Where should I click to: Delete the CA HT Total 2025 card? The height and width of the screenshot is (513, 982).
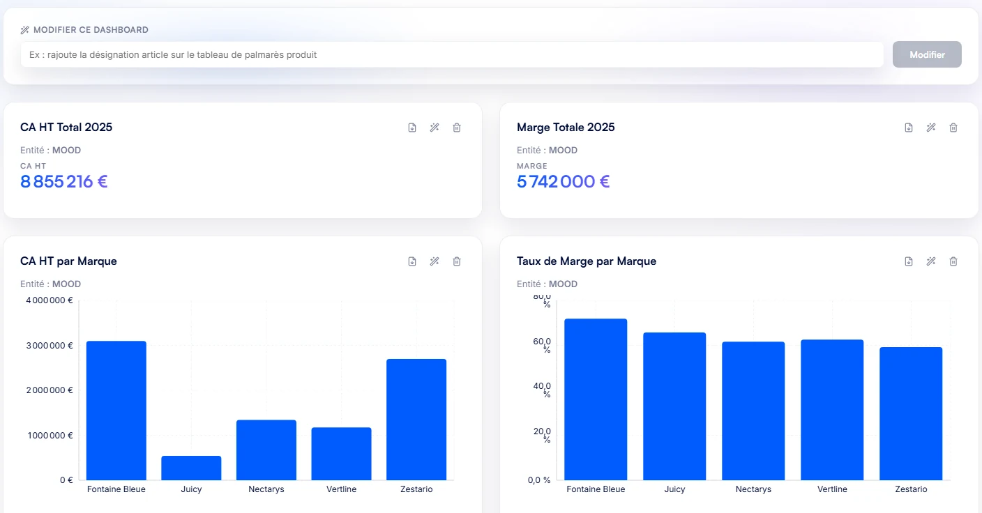click(457, 128)
